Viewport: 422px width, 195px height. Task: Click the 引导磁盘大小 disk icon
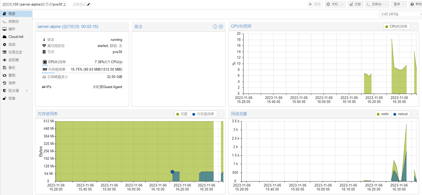44,77
